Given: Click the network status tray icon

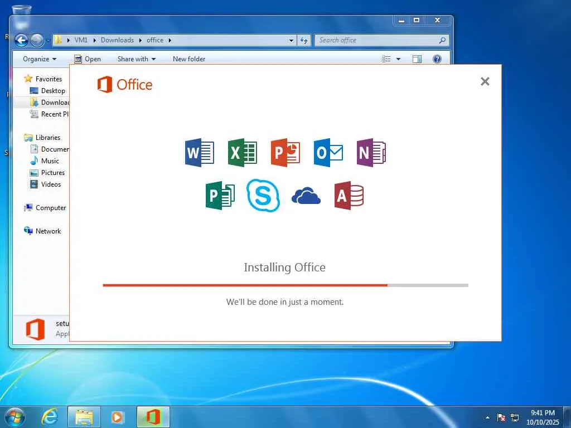Looking at the screenshot, I should coord(515,417).
